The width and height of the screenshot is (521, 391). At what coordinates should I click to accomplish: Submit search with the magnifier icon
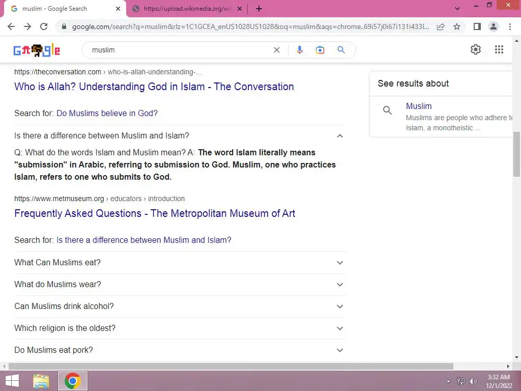341,50
